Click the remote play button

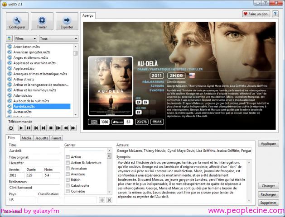21,128
